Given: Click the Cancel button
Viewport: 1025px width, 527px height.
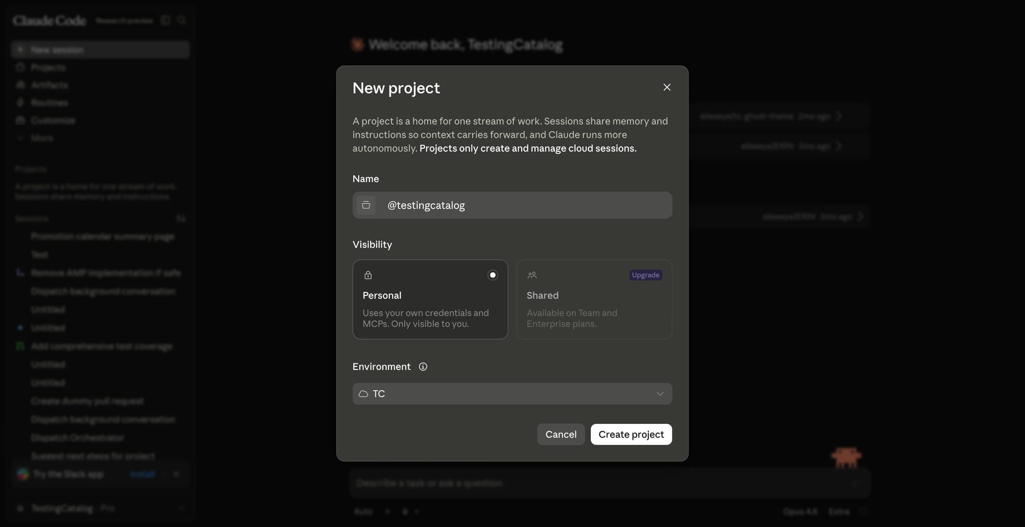Looking at the screenshot, I should (561, 434).
